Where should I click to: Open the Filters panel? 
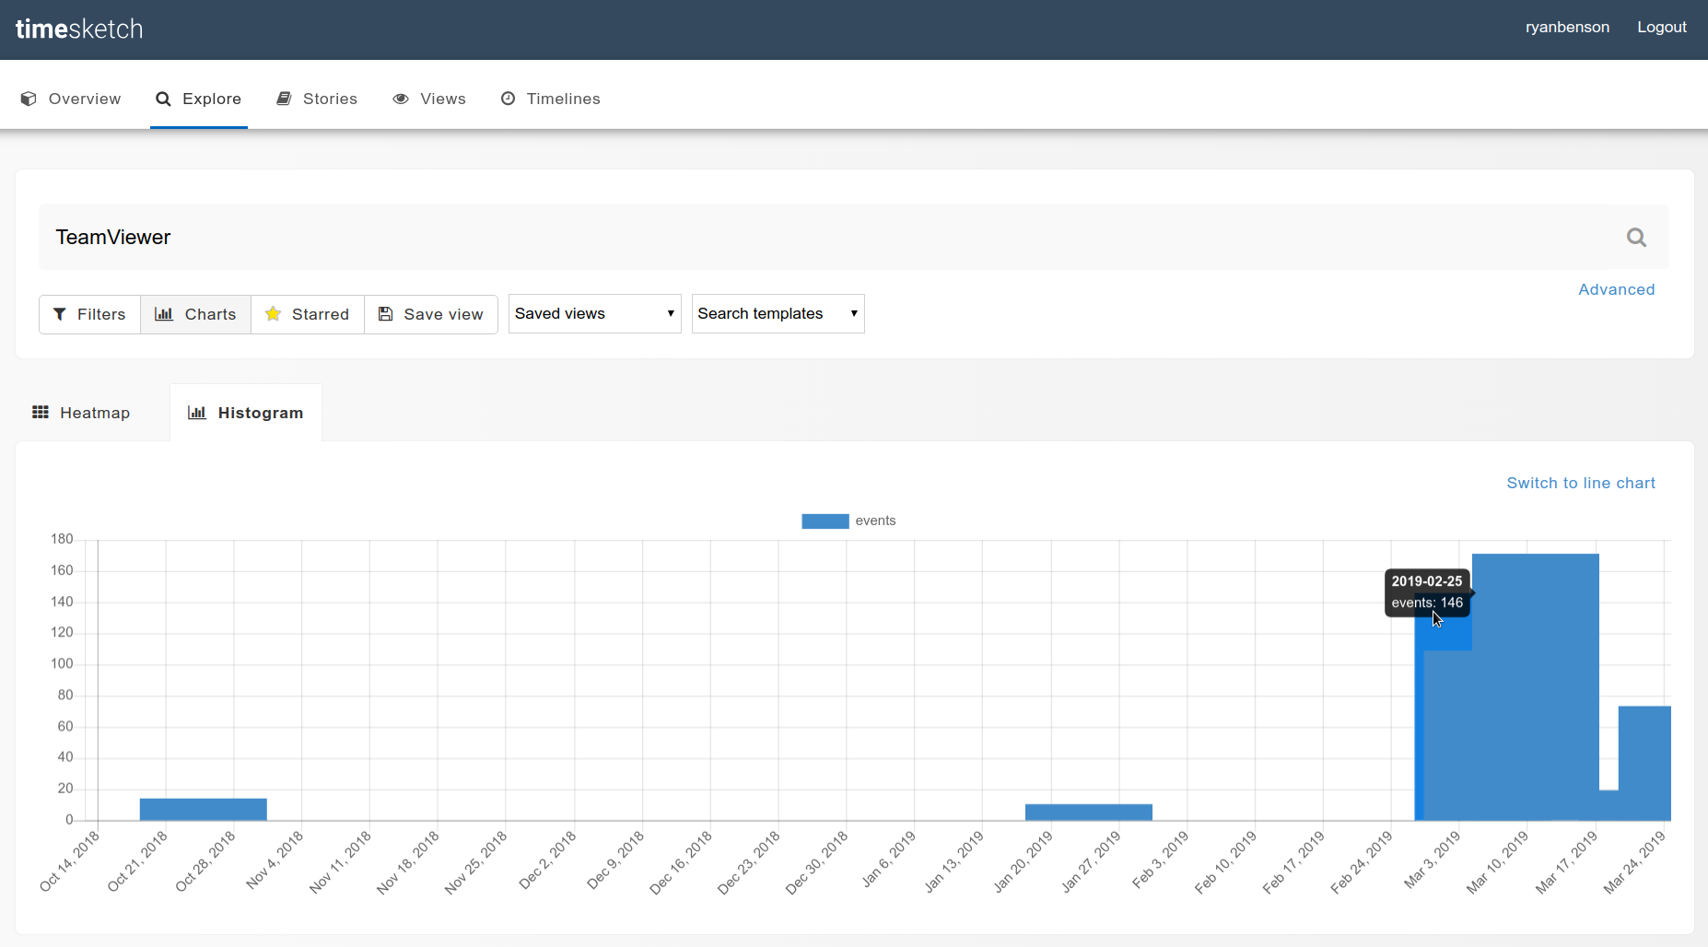tap(89, 314)
